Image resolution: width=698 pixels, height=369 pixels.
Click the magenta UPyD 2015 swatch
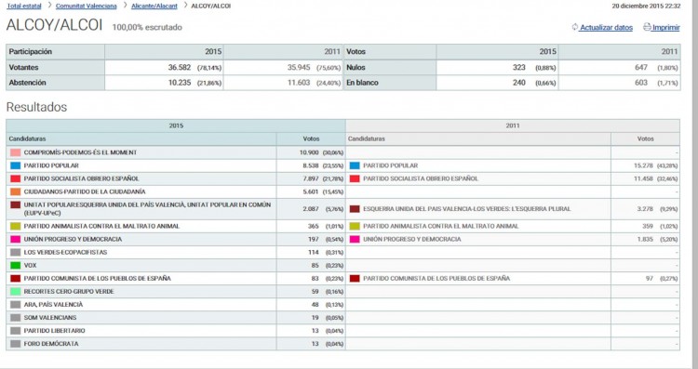point(16,239)
